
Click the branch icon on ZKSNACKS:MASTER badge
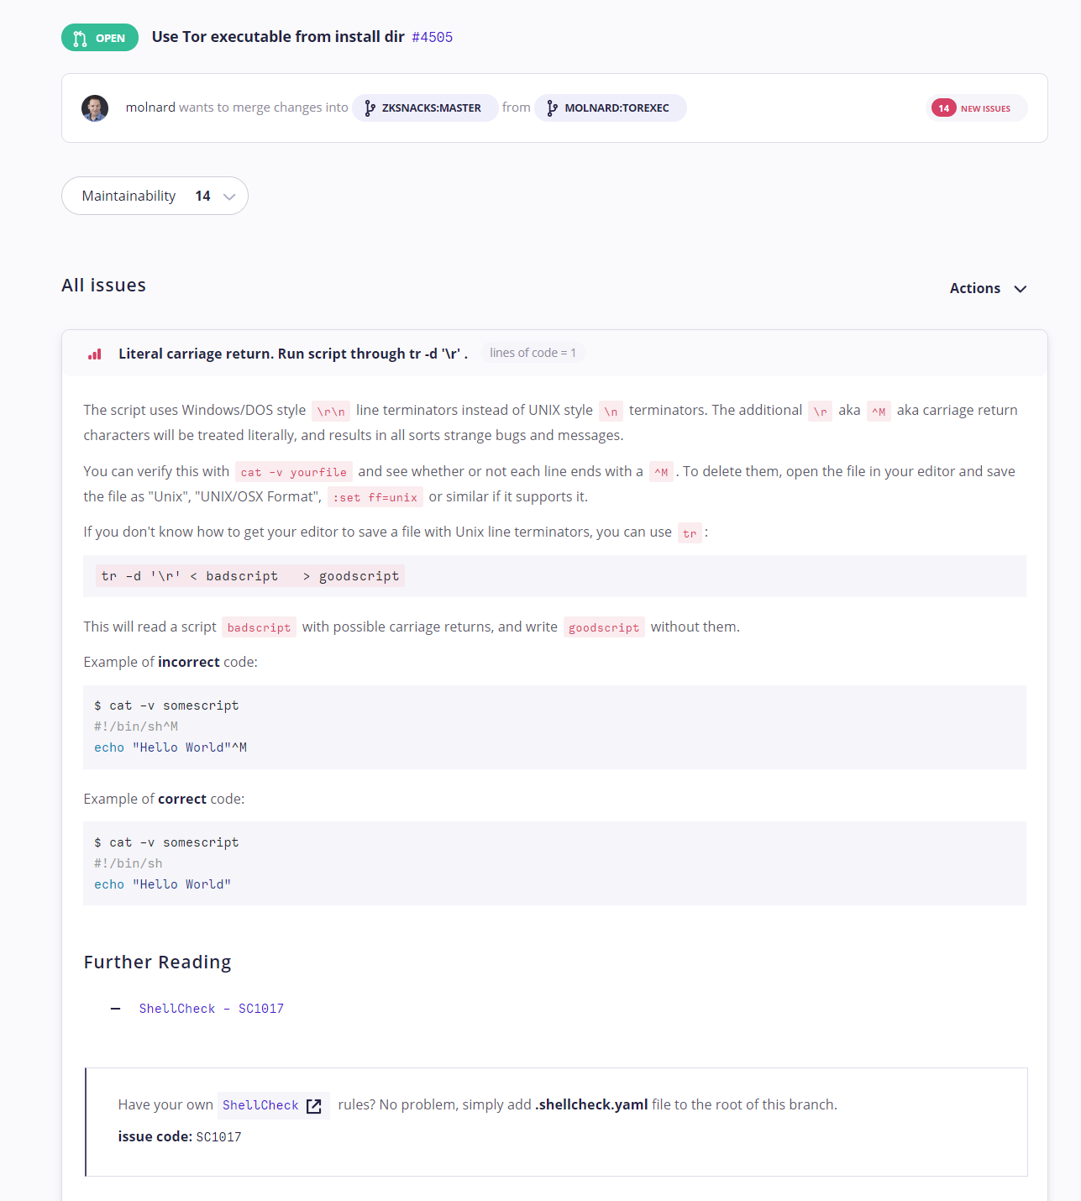(x=369, y=108)
